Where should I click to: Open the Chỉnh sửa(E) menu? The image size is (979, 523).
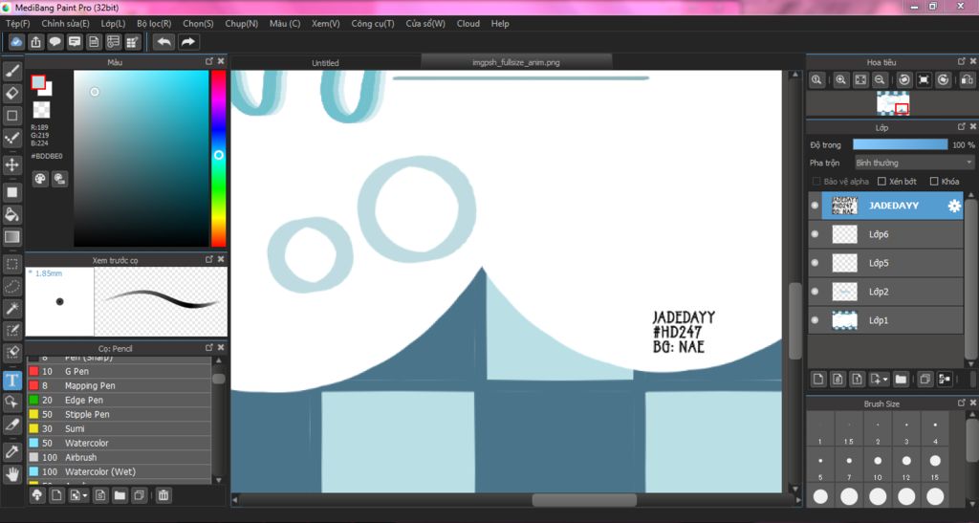coord(66,23)
